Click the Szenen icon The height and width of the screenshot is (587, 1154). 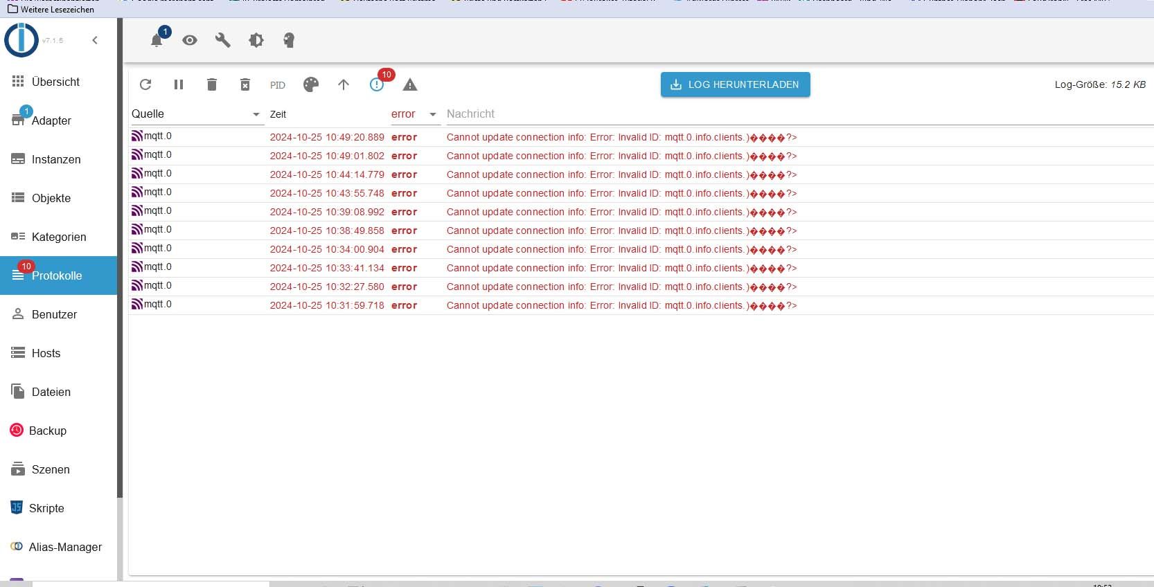[x=18, y=469]
